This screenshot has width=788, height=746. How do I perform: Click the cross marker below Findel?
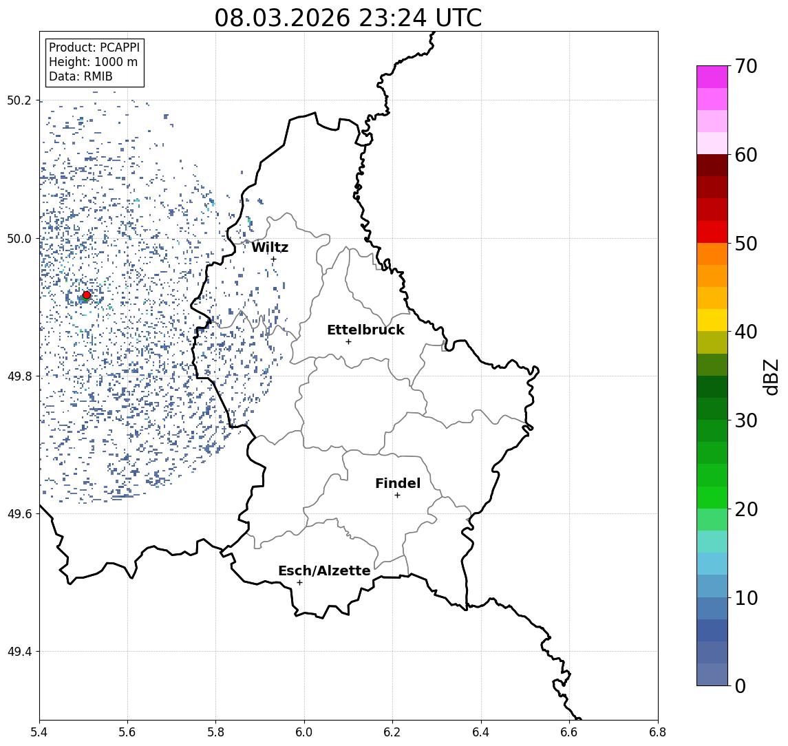(x=397, y=495)
